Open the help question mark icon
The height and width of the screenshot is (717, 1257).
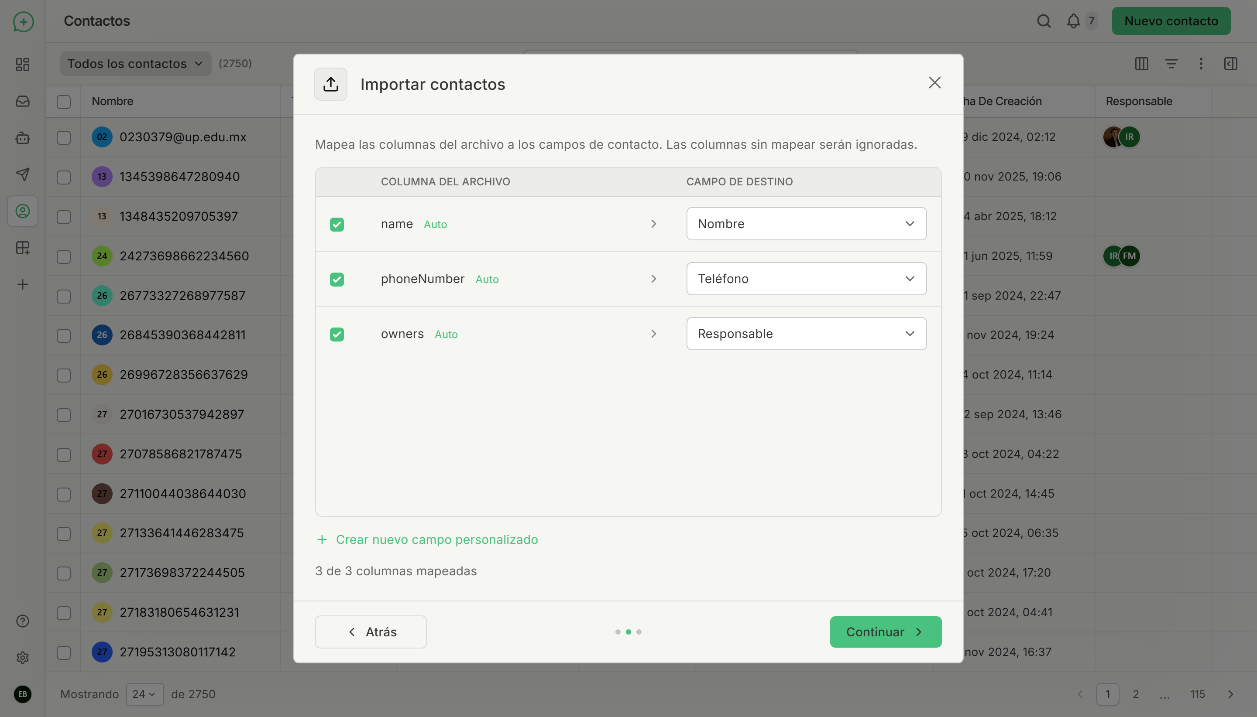[23, 621]
